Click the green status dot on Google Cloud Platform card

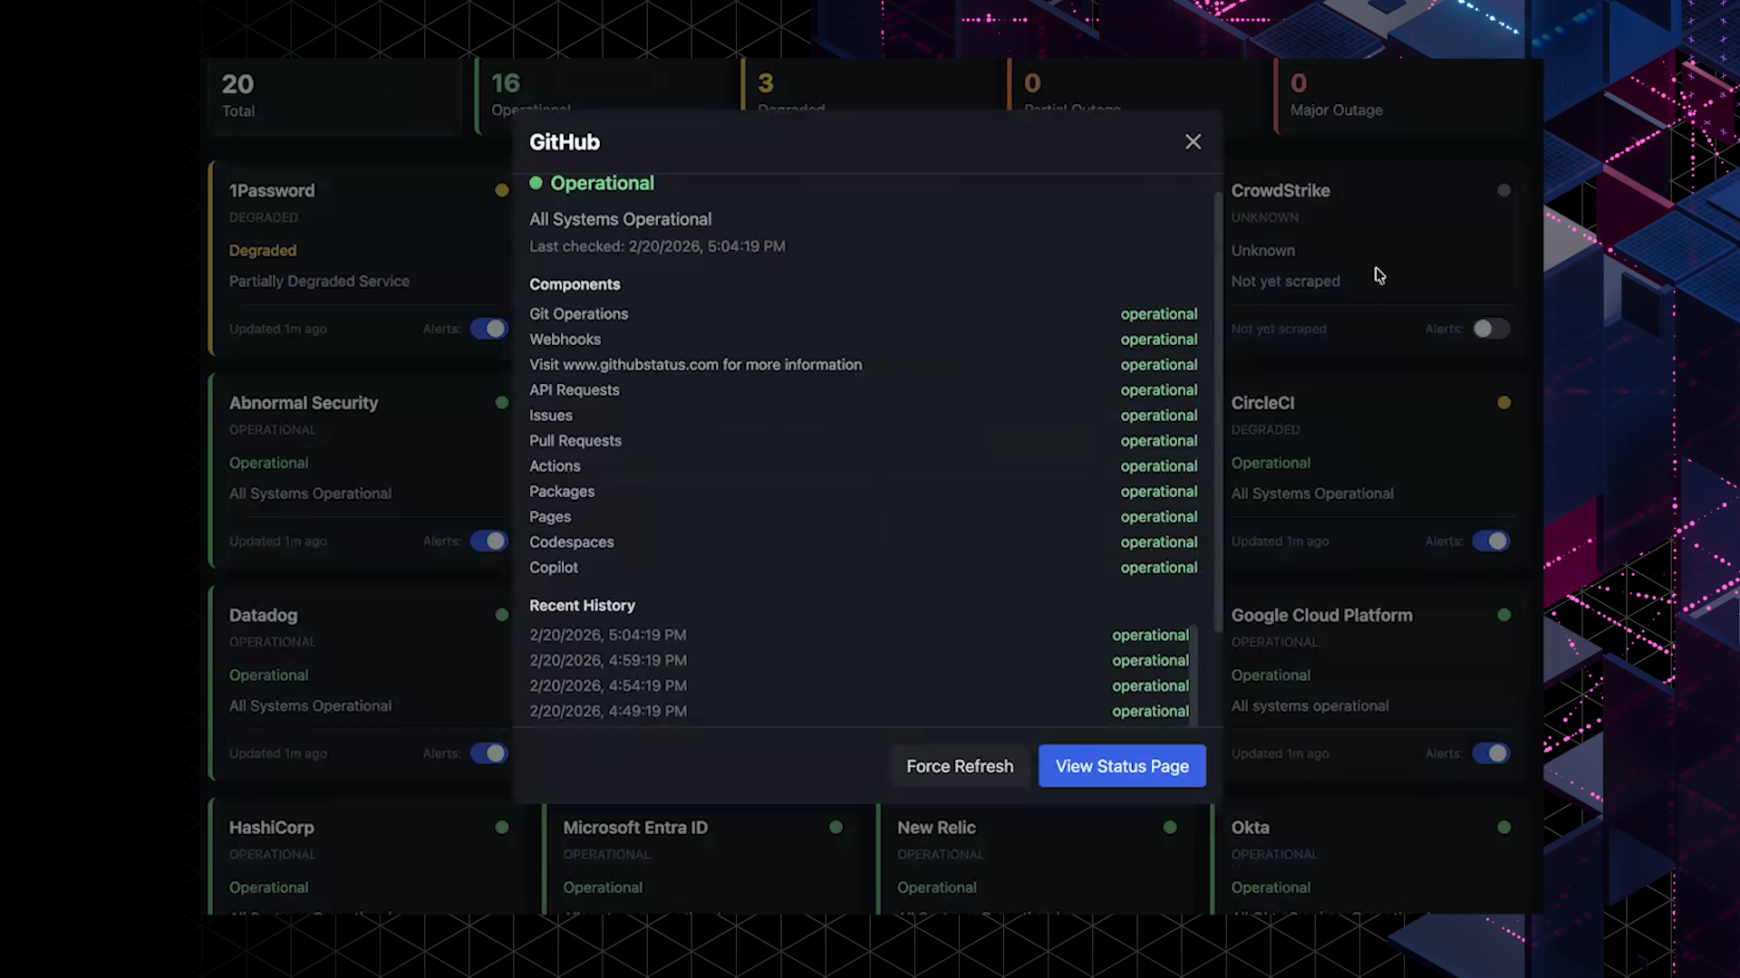(1504, 615)
